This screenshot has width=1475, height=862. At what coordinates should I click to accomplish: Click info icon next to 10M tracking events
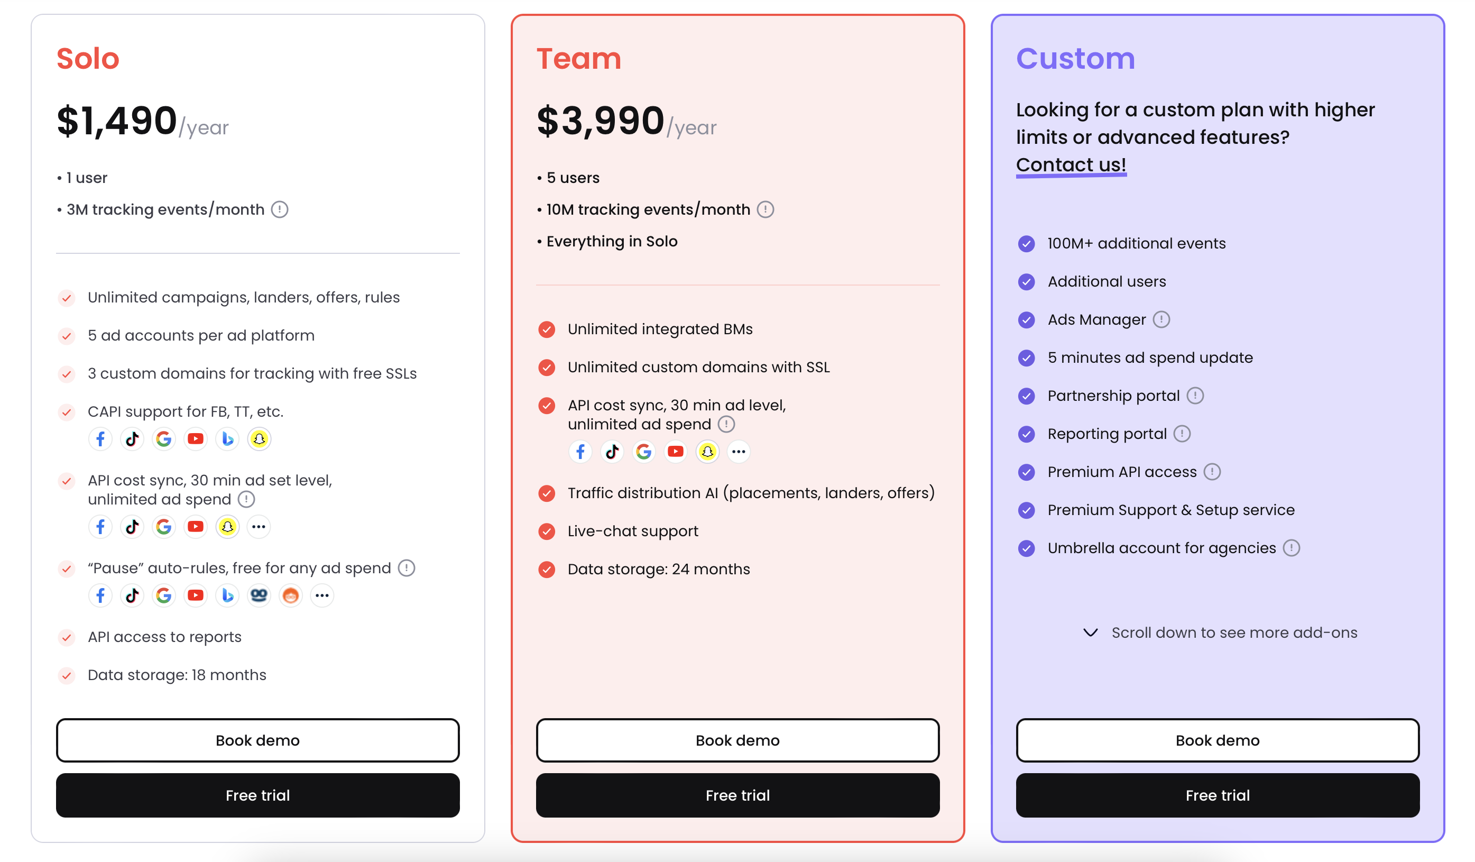[766, 209]
